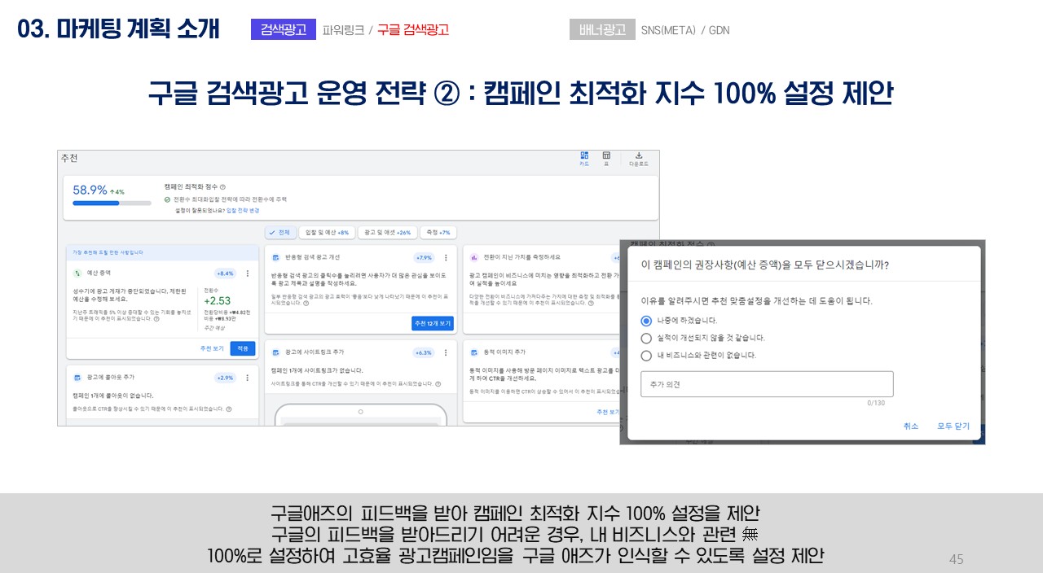Click the 반응형 검색 광고 개선 card icon
The height and width of the screenshot is (586, 1043).
point(277,257)
